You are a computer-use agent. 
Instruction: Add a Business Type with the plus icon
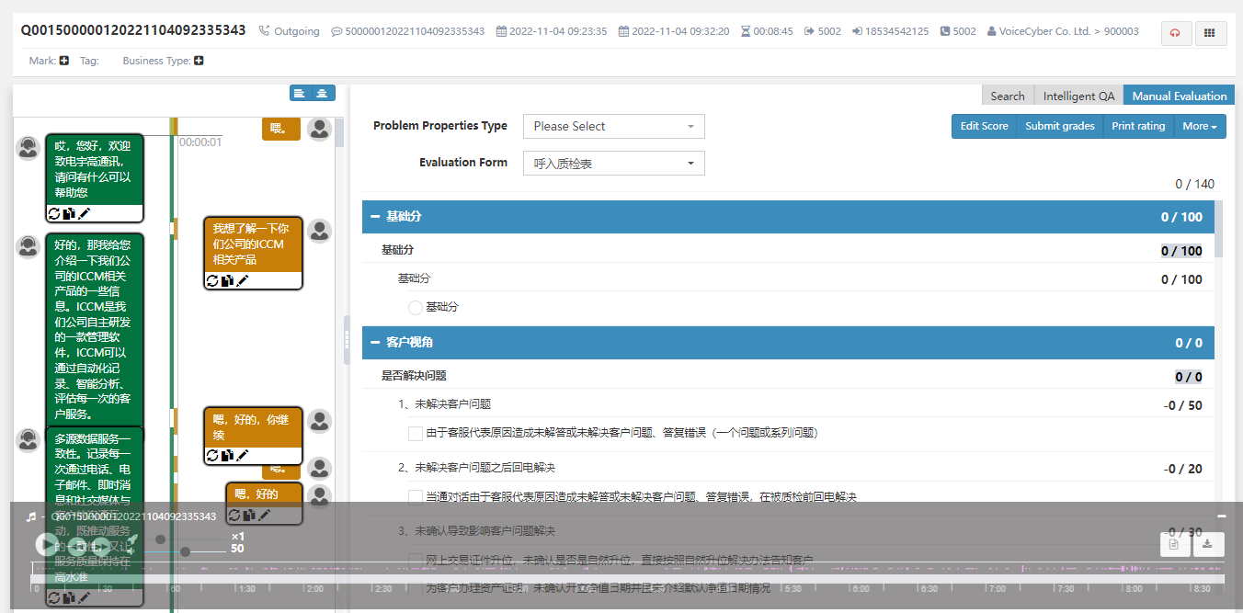200,61
